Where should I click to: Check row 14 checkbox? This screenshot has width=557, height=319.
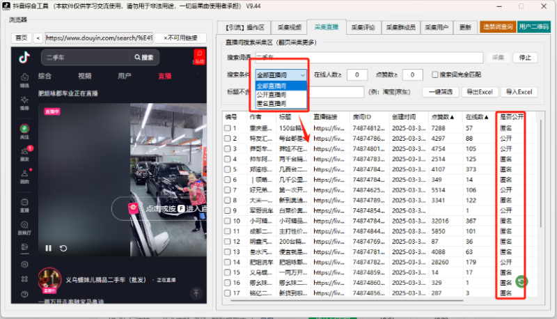pyautogui.click(x=228, y=262)
